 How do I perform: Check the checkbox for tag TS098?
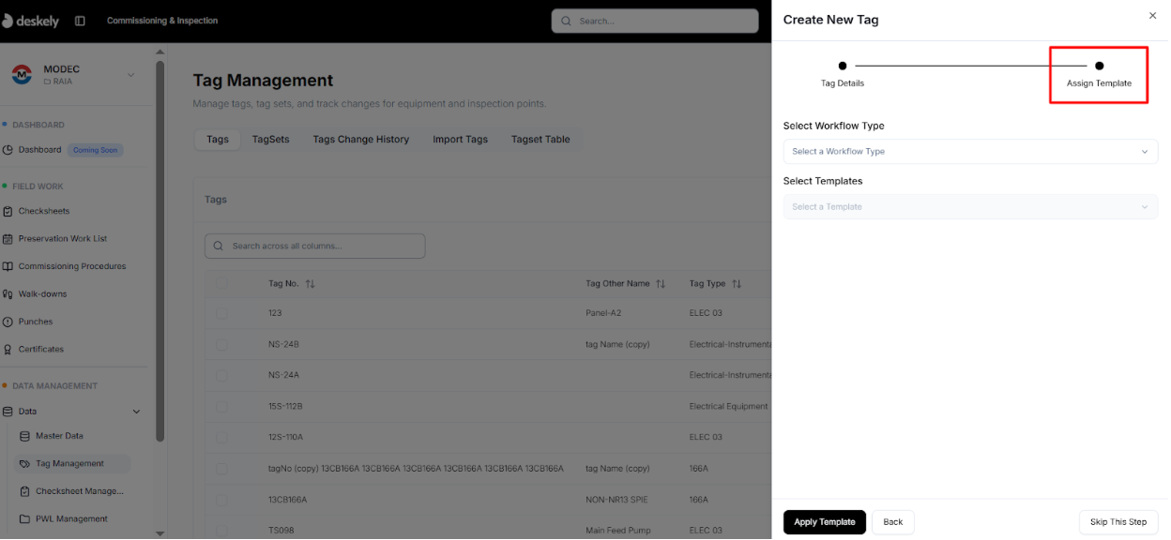(221, 530)
